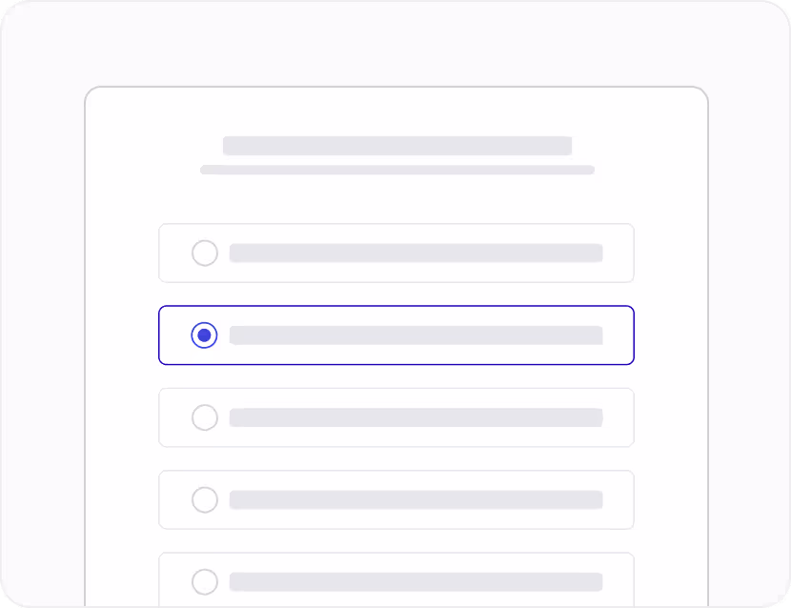
Task: Select the first radio button option
Action: [204, 253]
